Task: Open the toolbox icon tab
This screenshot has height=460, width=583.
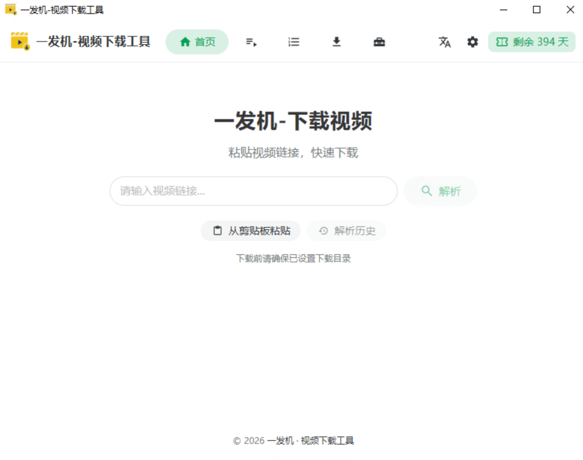Action: pos(379,42)
